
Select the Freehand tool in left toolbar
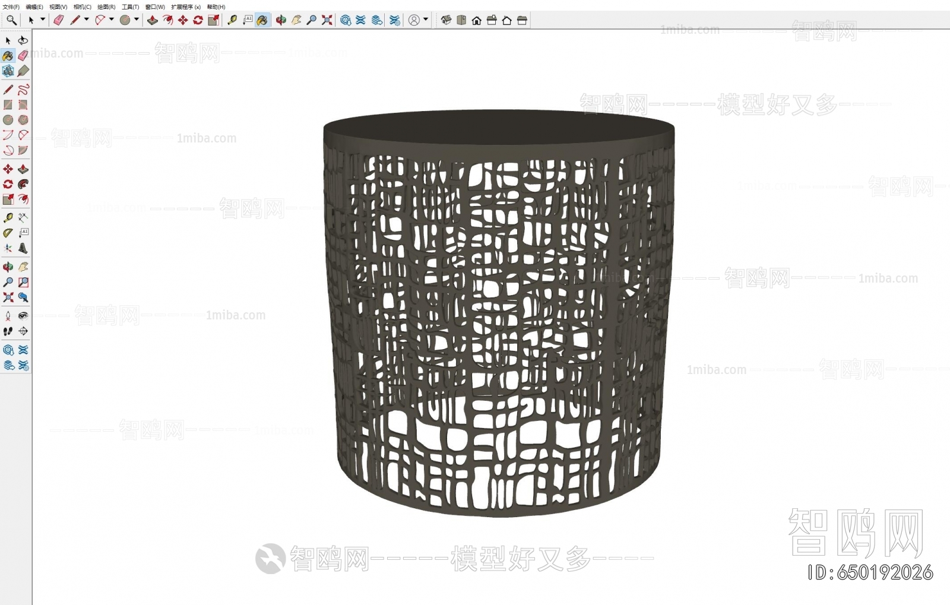click(23, 90)
